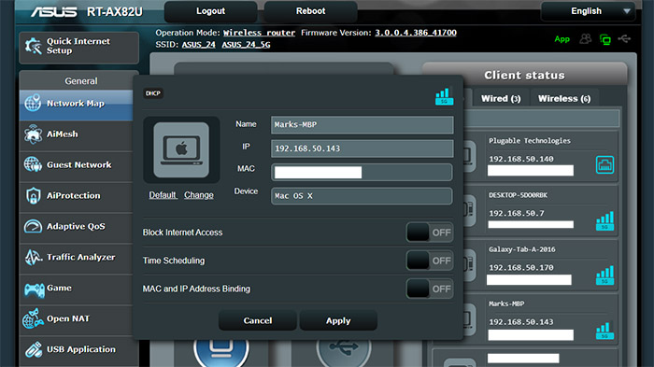The image size is (654, 367).
Task: Click the ASUS logo
Action: (x=54, y=12)
